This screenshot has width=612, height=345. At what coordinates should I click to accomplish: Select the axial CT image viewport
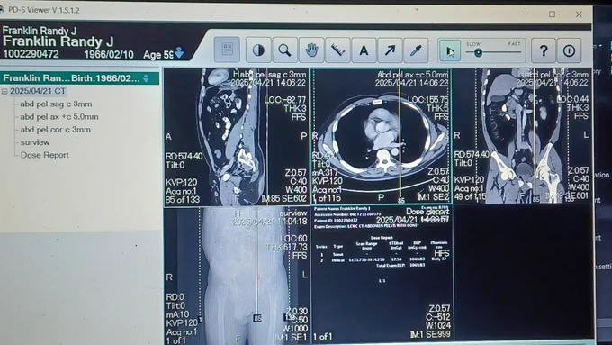click(382, 137)
